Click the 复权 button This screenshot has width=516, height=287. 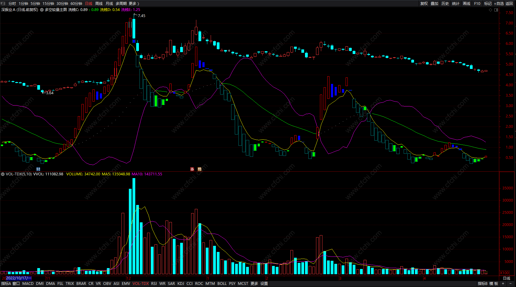click(x=424, y=4)
